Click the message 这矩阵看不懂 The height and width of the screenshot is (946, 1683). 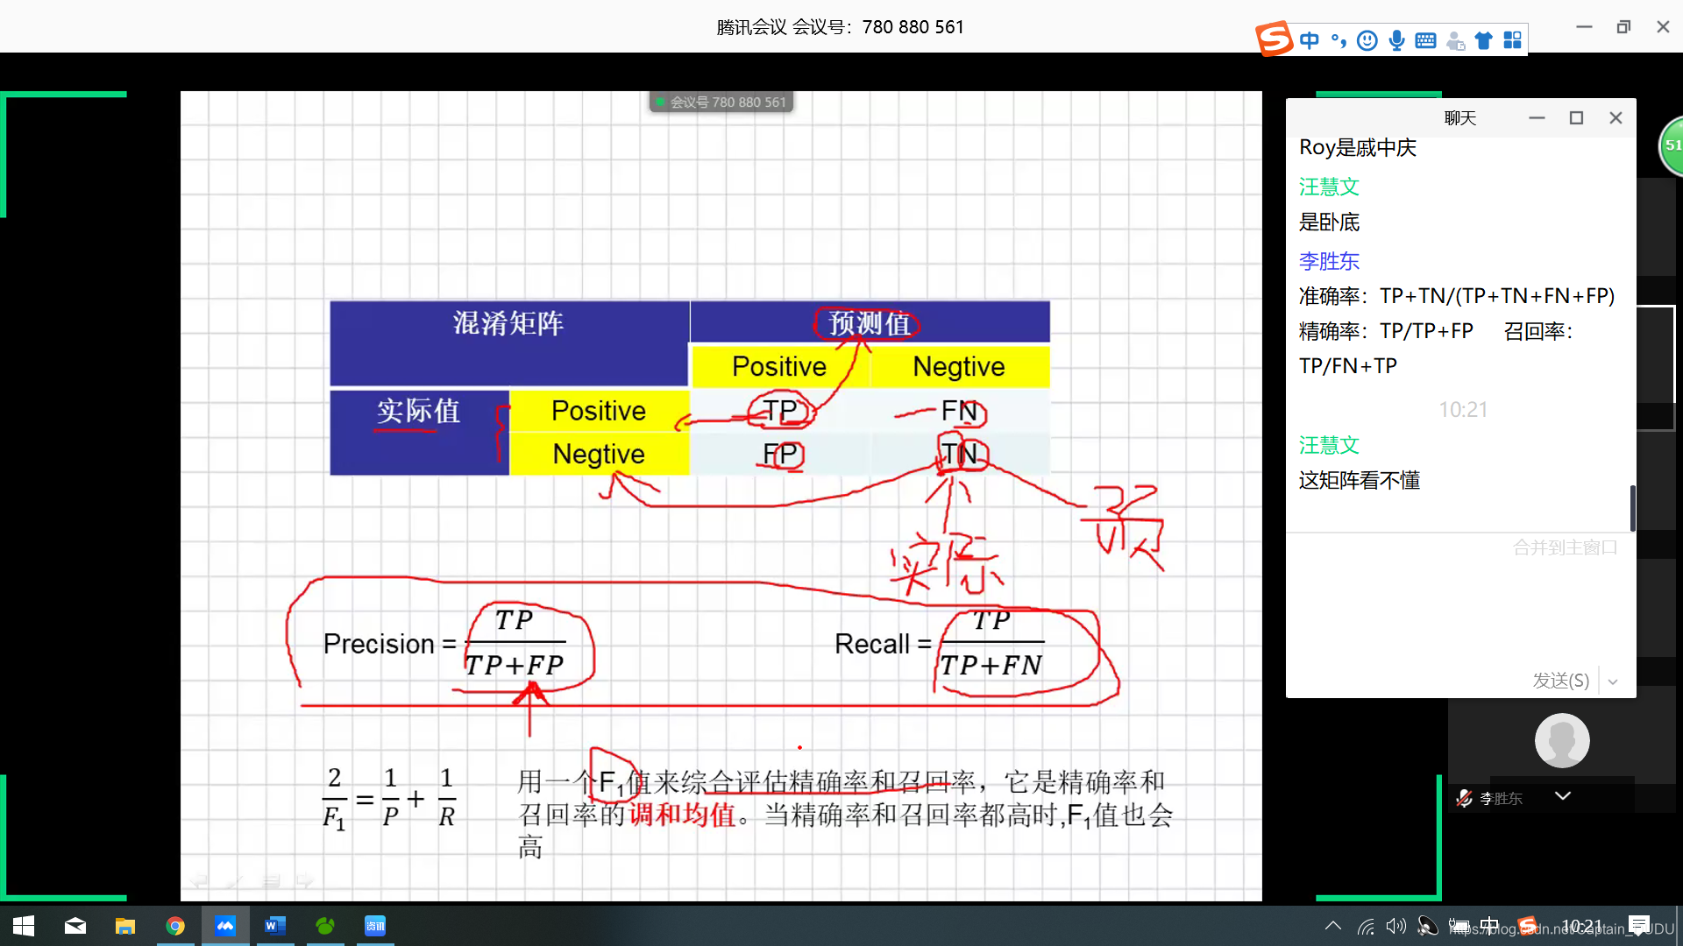point(1360,480)
